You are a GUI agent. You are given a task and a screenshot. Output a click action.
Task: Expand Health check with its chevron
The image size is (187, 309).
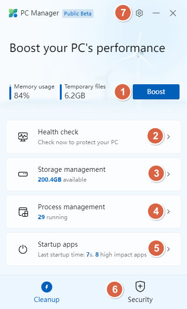[x=168, y=137]
